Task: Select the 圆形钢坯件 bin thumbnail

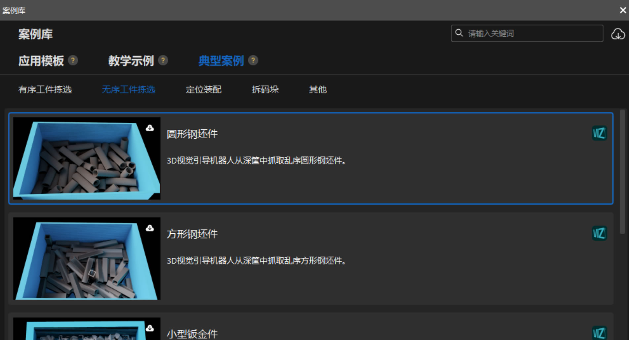Action: coord(87,158)
